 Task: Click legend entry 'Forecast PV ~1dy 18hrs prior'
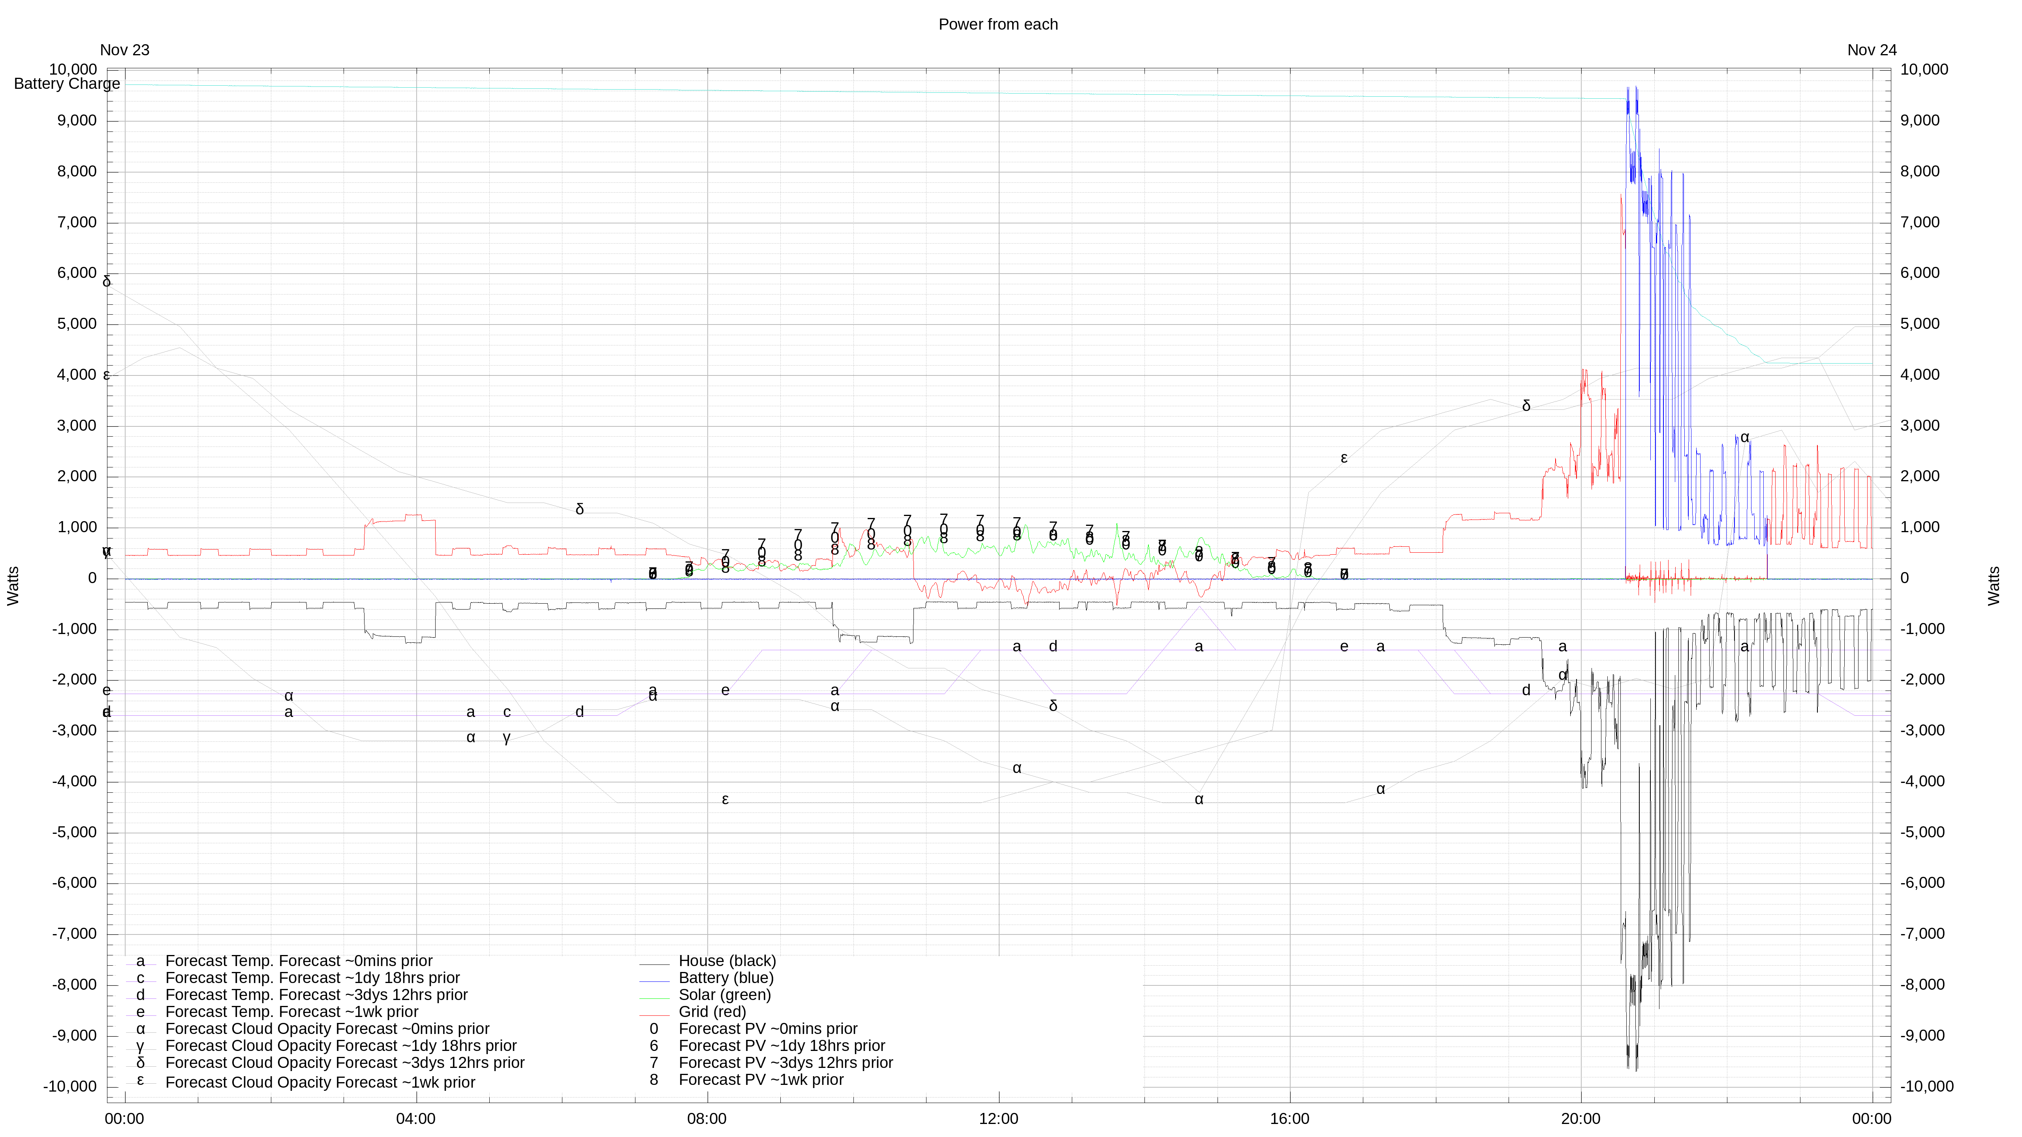pyautogui.click(x=782, y=1046)
